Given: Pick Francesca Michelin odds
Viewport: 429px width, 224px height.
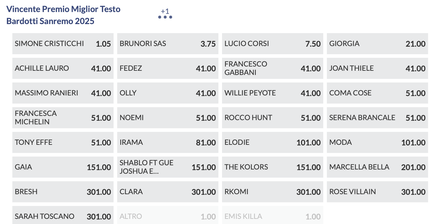Looking at the screenshot, I should click(63, 118).
